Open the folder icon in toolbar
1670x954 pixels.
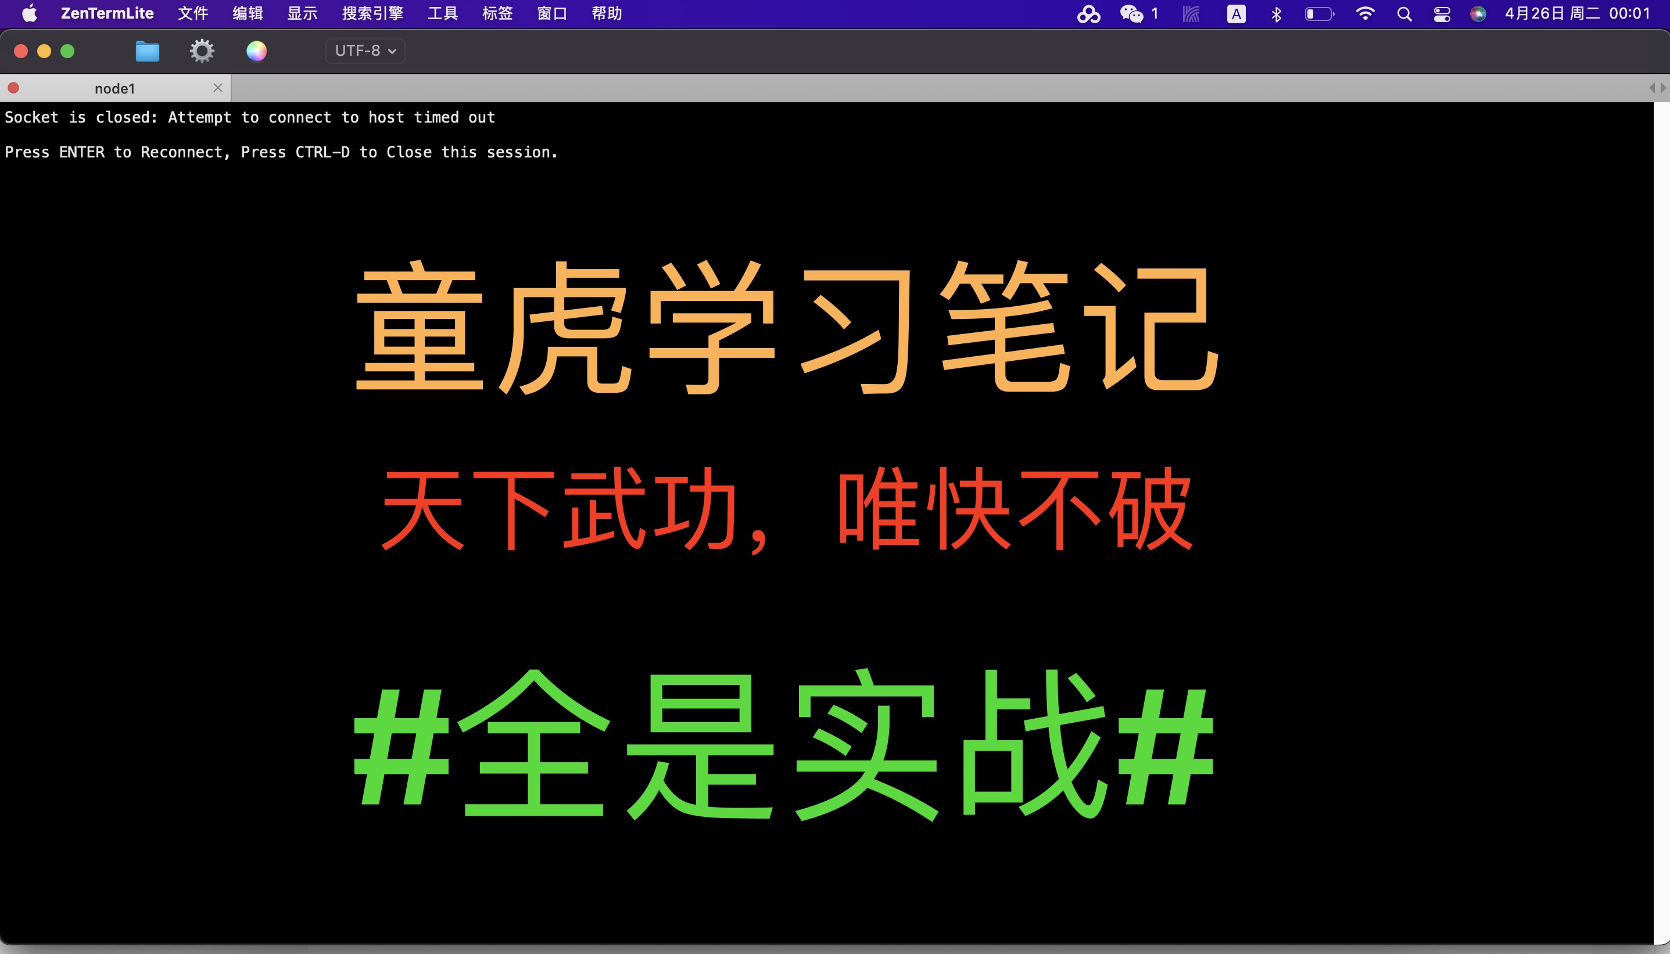click(147, 51)
